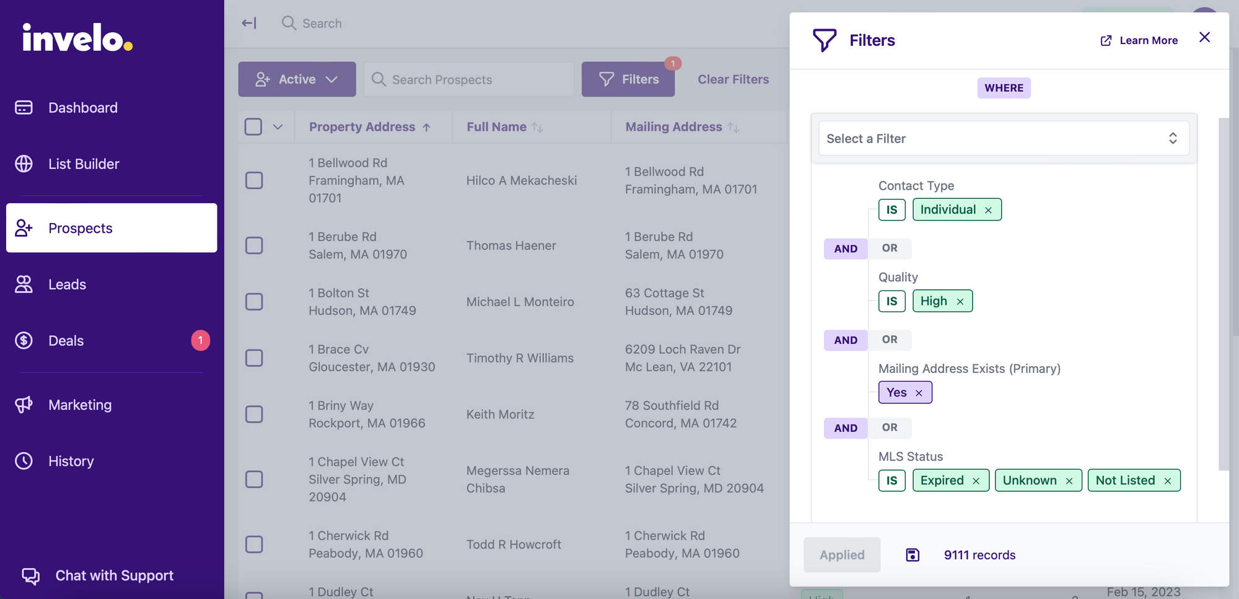
Task: Click the Mailing Address sort arrows
Action: pos(733,128)
